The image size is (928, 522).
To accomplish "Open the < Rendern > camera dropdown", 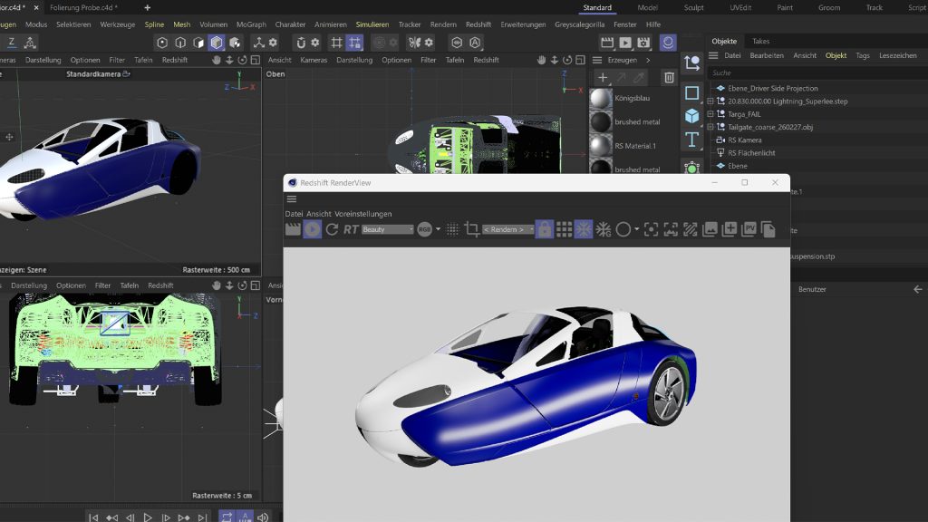I will tap(507, 229).
